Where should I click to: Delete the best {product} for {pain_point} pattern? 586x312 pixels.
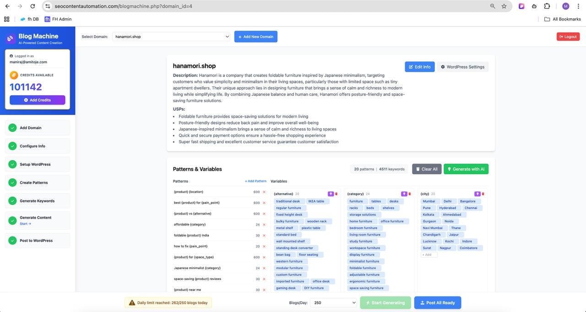pyautogui.click(x=264, y=202)
